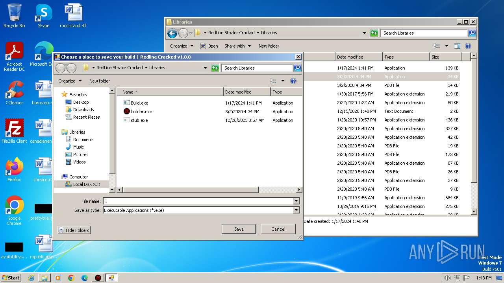
Task: Expand the address path dropdown in save dialog
Action: (205, 68)
